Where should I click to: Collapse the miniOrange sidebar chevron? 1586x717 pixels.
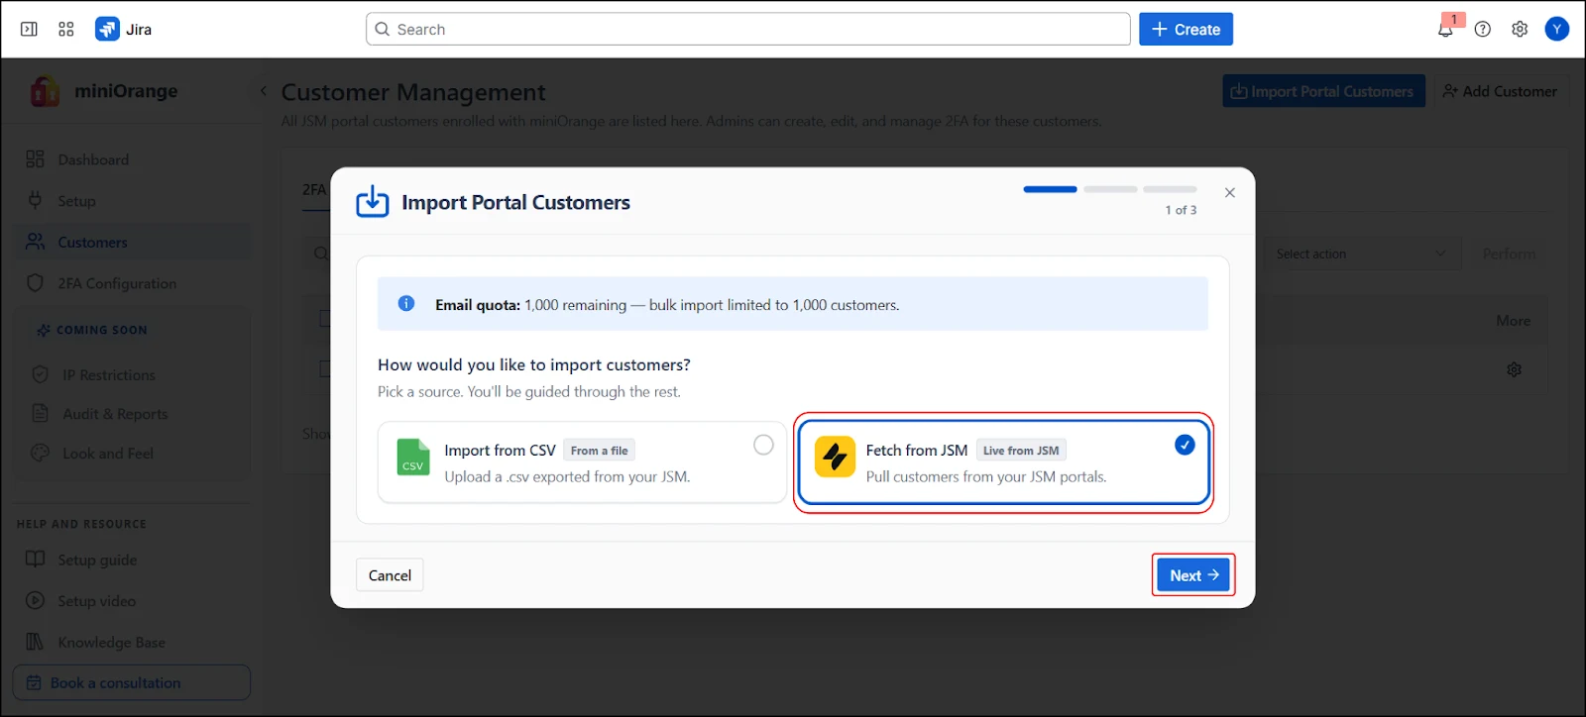[x=264, y=91]
